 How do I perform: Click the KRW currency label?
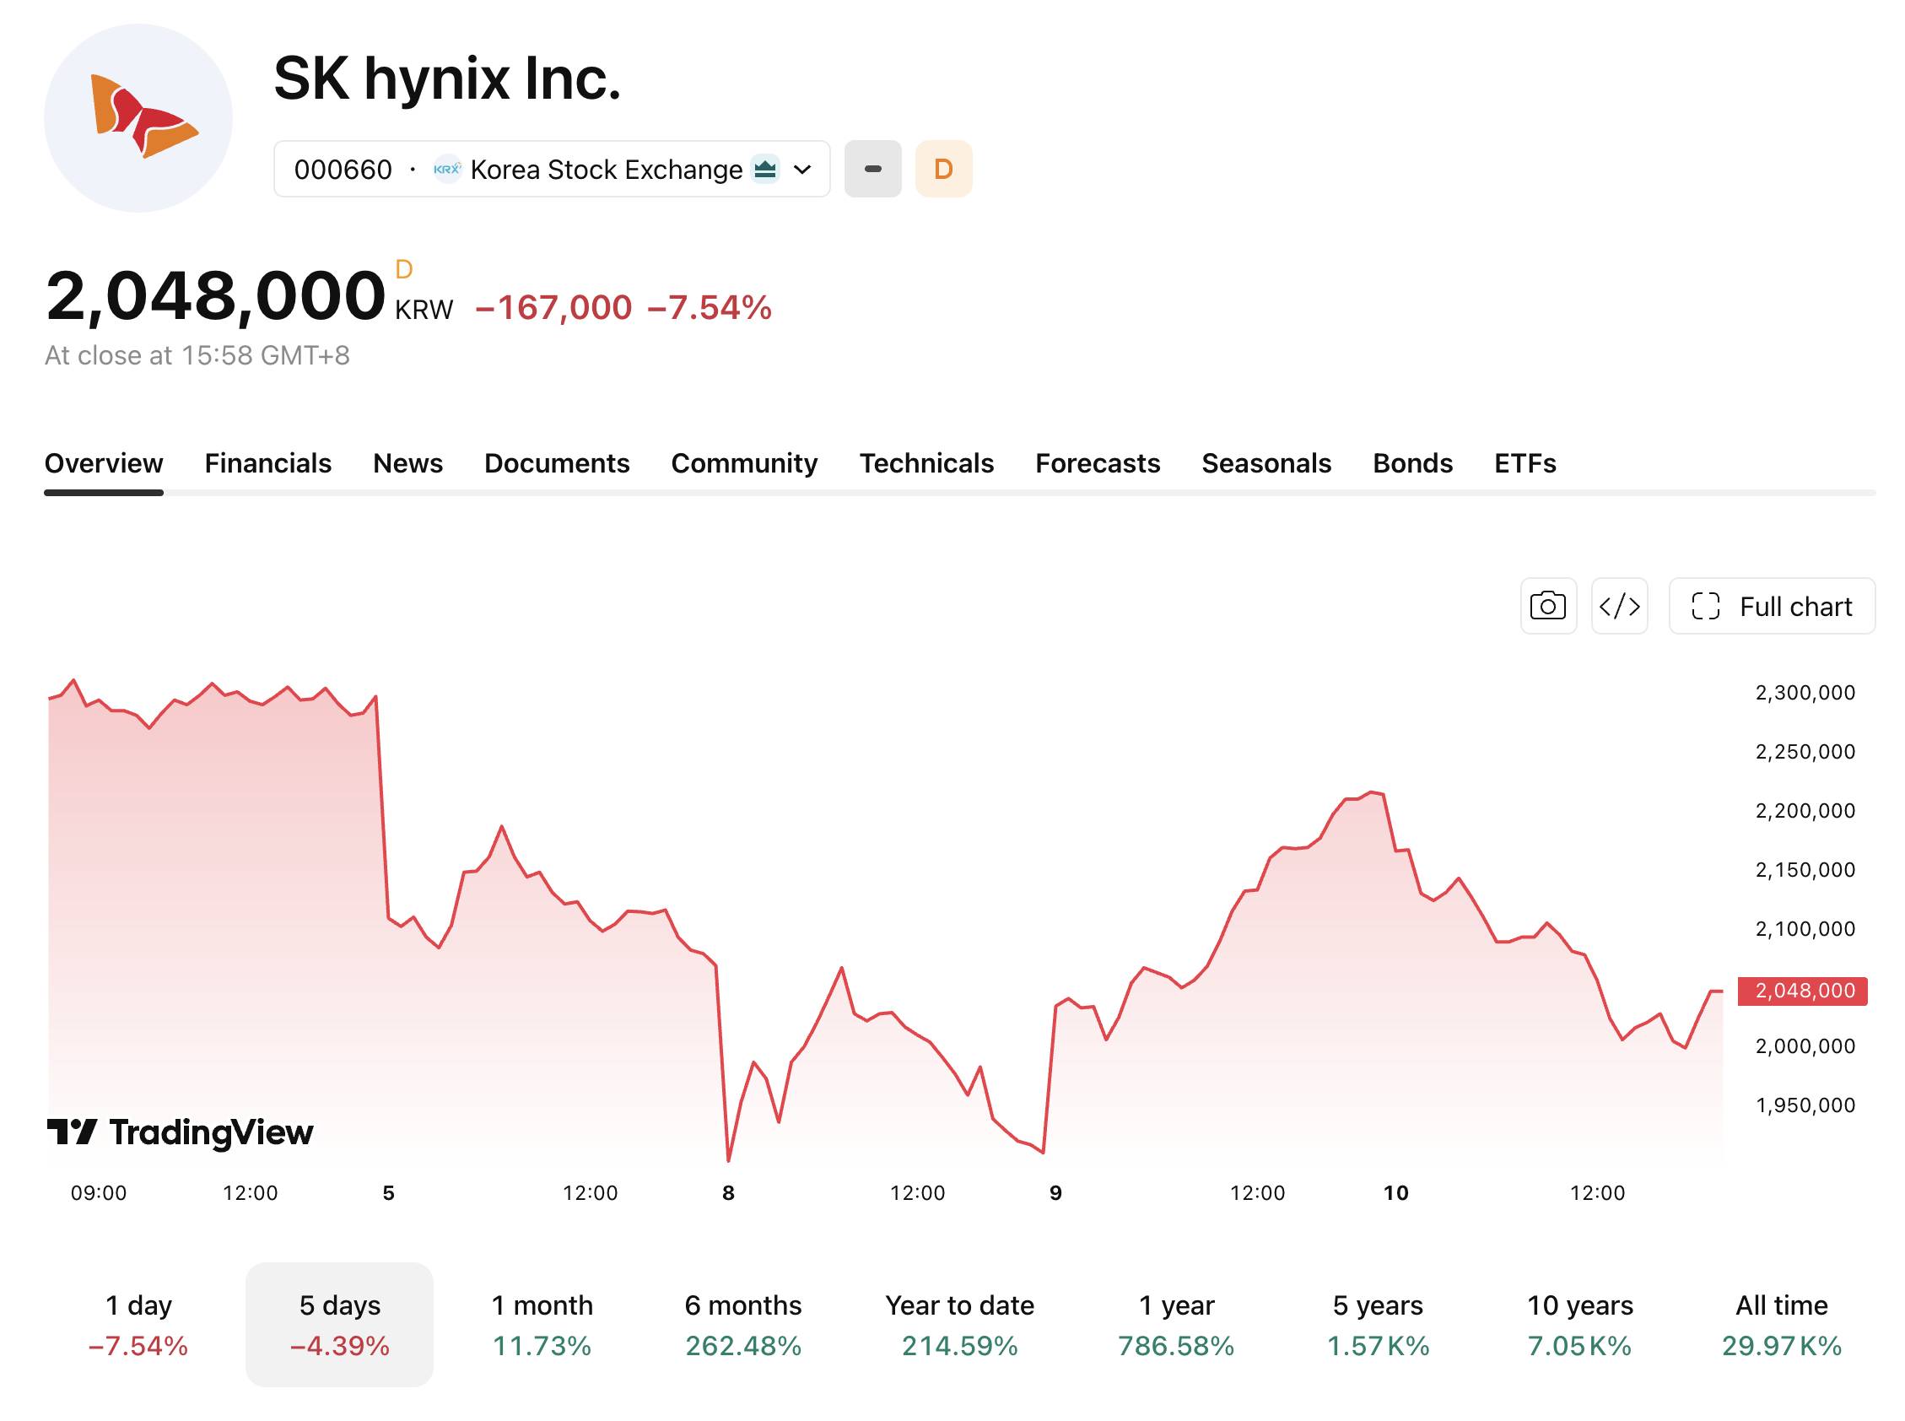pos(424,310)
